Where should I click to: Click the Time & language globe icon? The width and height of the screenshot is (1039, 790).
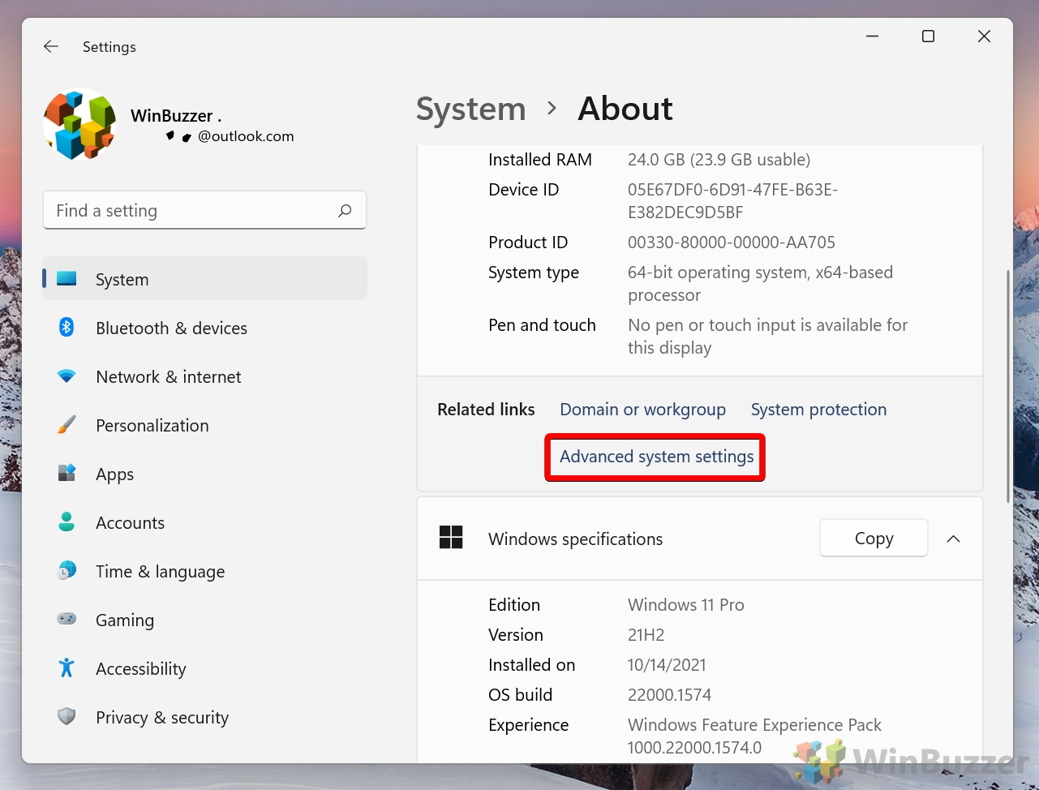pos(67,570)
